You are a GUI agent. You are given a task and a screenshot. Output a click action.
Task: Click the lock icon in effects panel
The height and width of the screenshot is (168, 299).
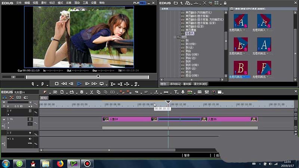(x=225, y=3)
